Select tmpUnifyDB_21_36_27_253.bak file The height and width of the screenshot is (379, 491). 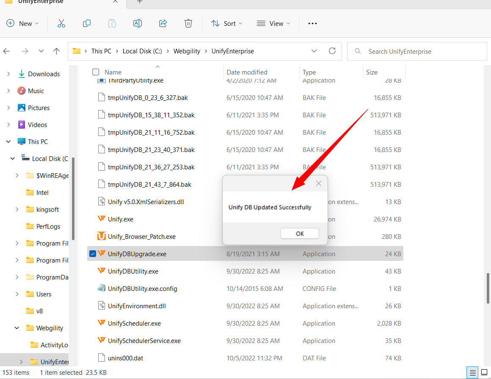pyautogui.click(x=151, y=167)
